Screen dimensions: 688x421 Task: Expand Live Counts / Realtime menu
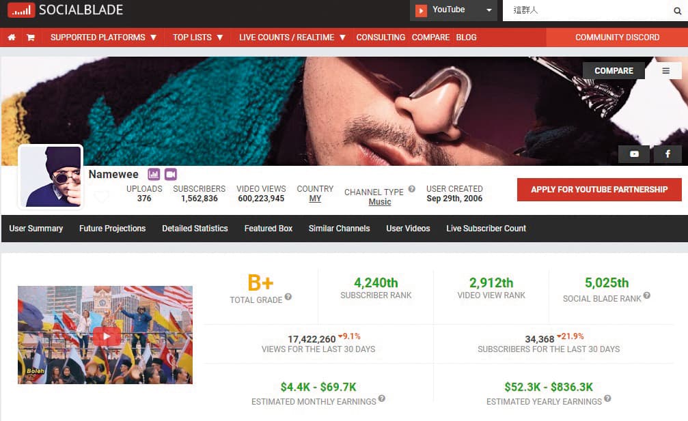(x=292, y=38)
